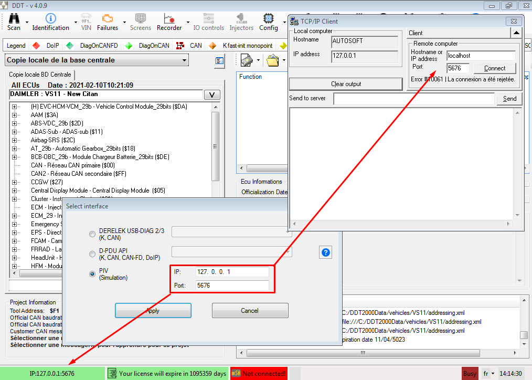
Task: Select the DERELEK USB-DIAG 2/3 radio button
Action: (92, 234)
